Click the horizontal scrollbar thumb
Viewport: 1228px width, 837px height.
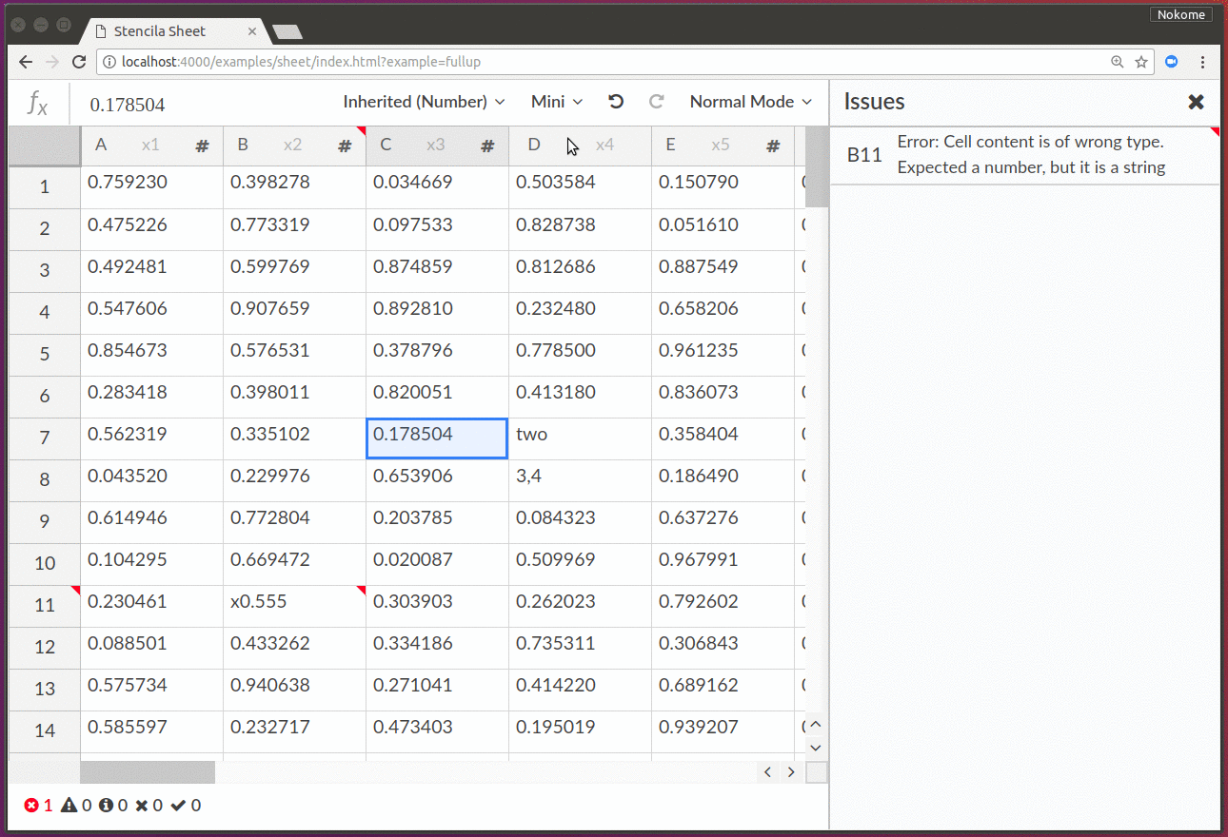148,772
